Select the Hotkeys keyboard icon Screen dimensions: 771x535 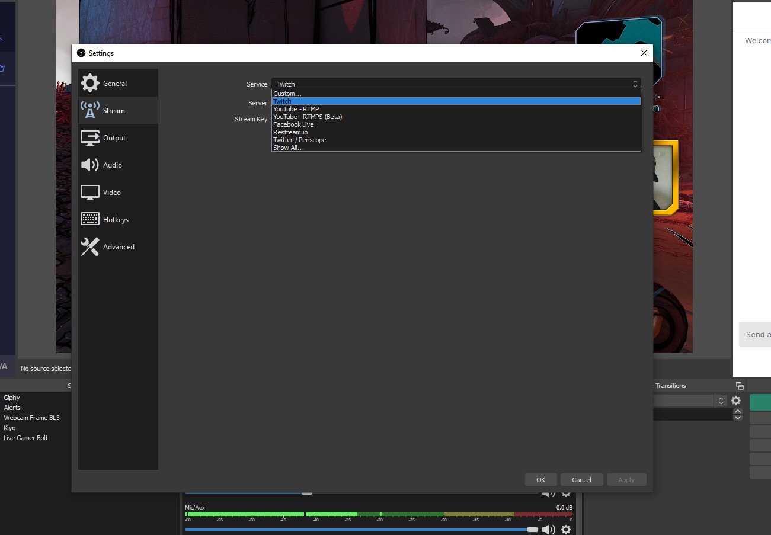[90, 219]
